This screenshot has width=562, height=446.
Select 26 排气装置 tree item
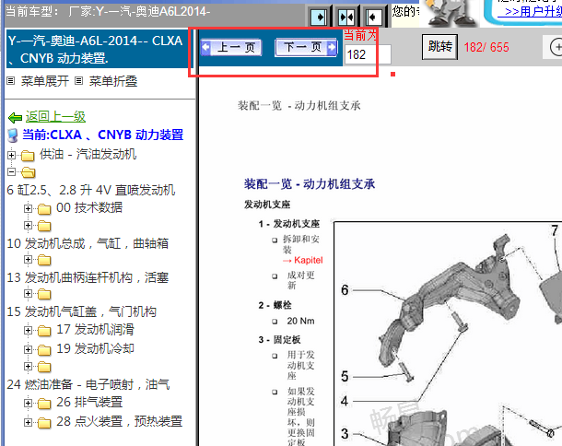pos(89,402)
